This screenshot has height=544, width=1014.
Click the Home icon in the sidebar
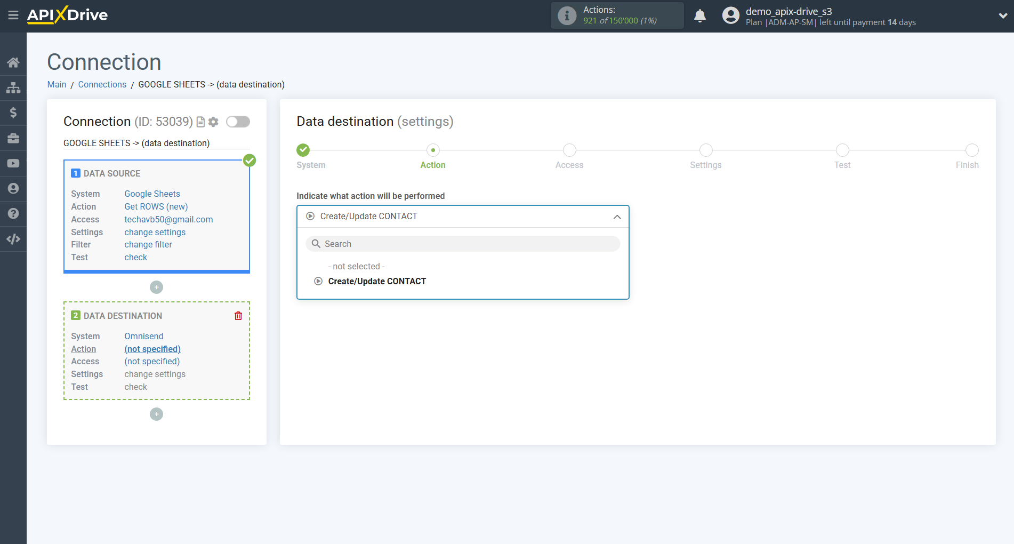(13, 62)
